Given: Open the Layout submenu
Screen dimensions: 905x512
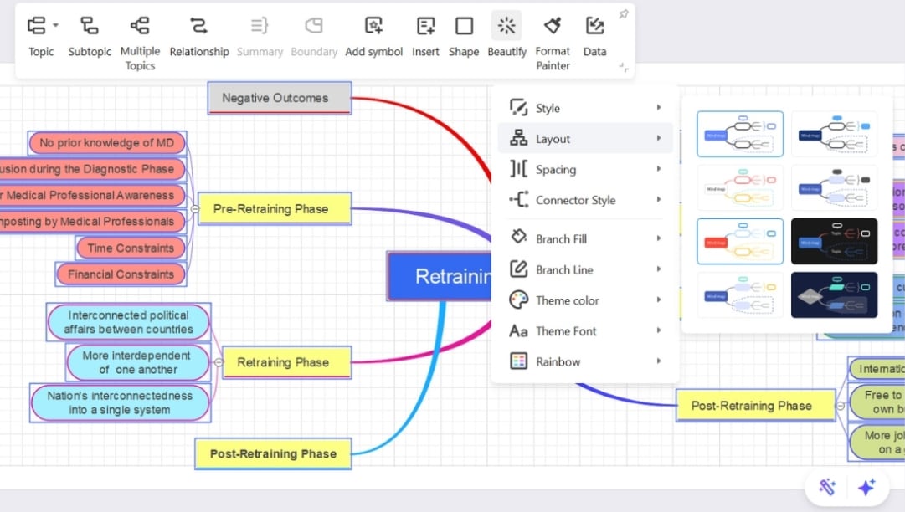Looking at the screenshot, I should [x=585, y=138].
